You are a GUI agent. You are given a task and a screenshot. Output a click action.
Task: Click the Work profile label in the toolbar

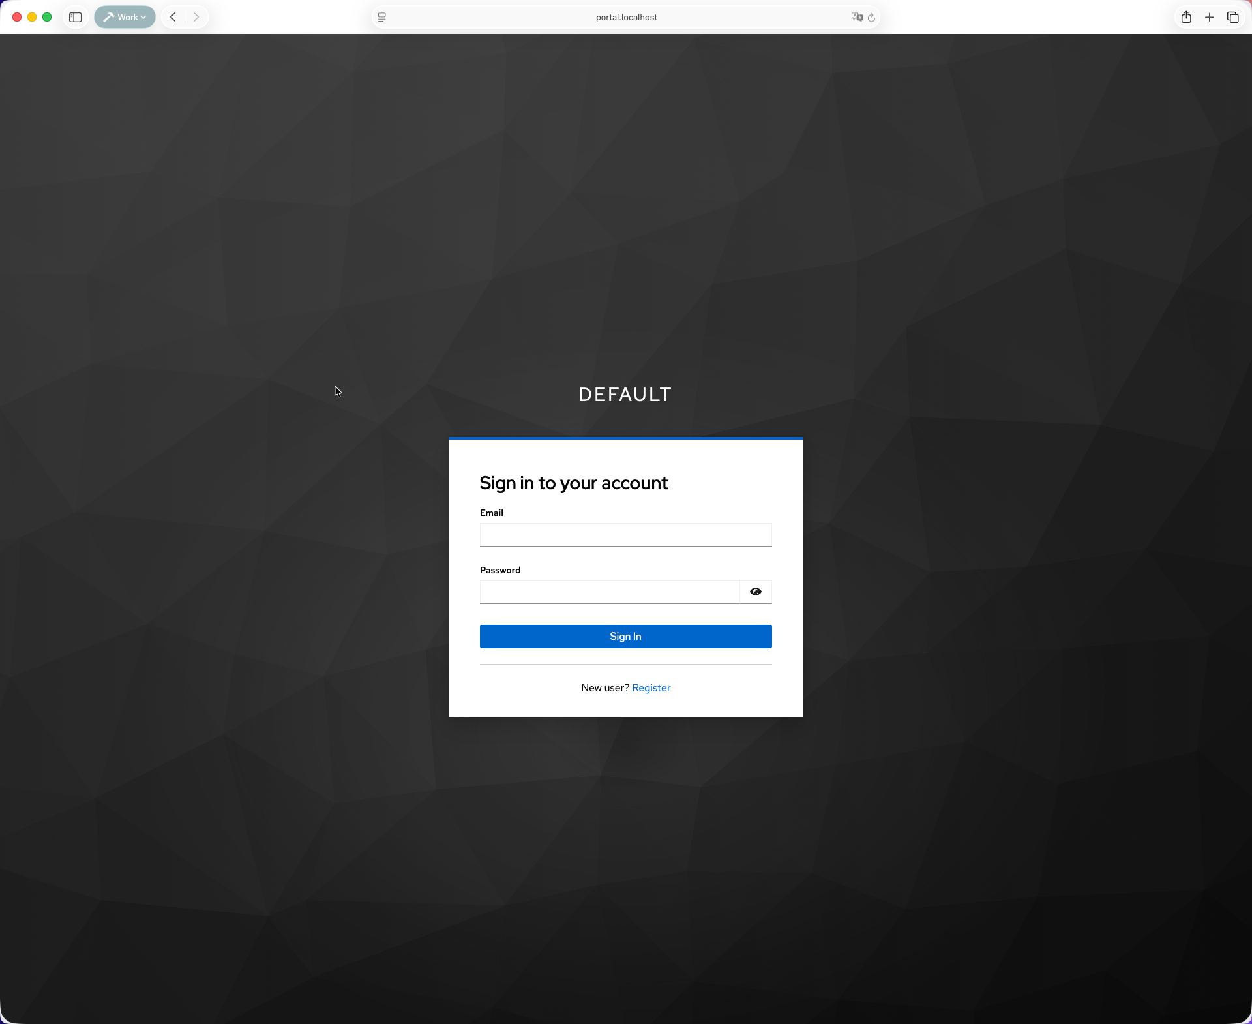click(x=128, y=18)
